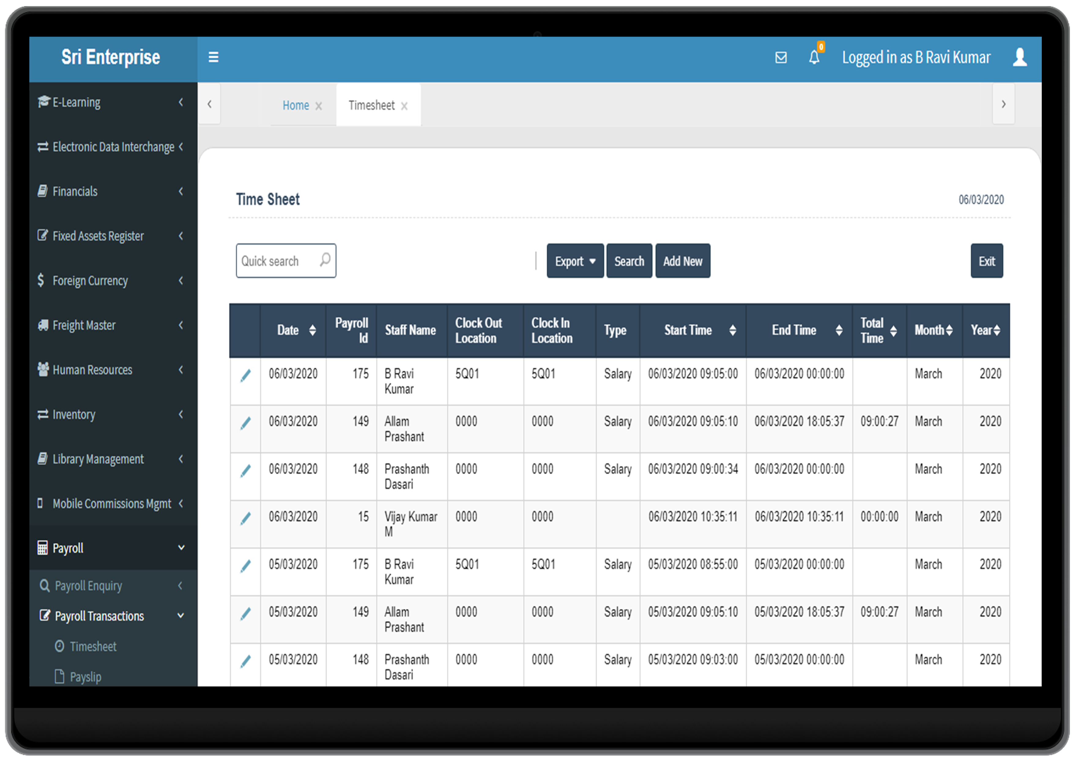Close the Timesheet tab with X
The height and width of the screenshot is (758, 1073).
404,106
